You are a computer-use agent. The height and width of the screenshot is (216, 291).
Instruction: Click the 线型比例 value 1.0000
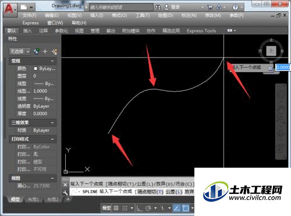tap(40, 91)
